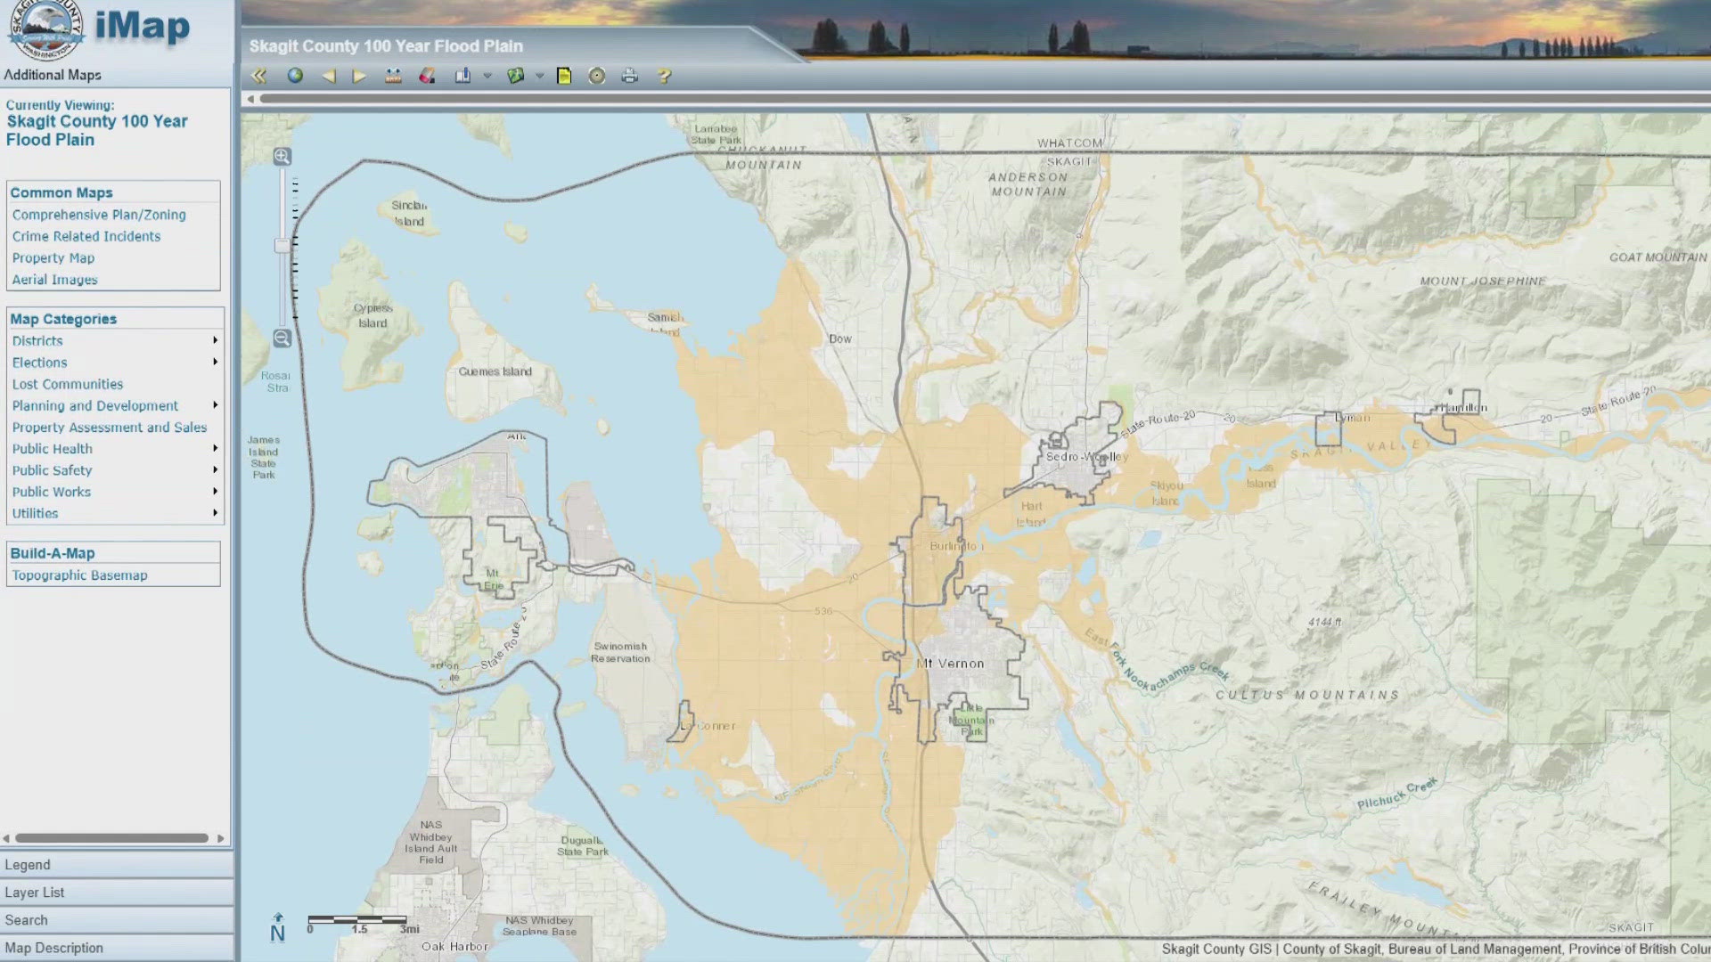Click the iMap county logo
Screen dimensions: 1711x962
pyautogui.click(x=45, y=27)
